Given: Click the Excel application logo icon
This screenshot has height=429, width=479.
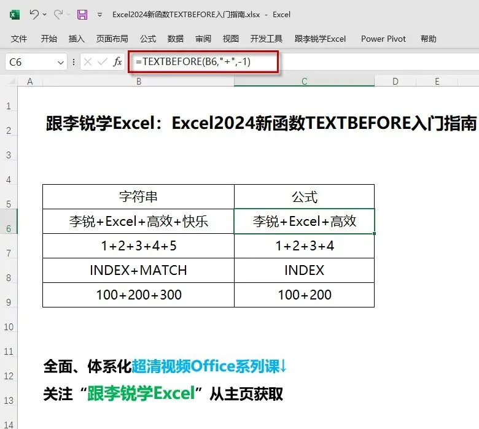Looking at the screenshot, I should point(14,15).
